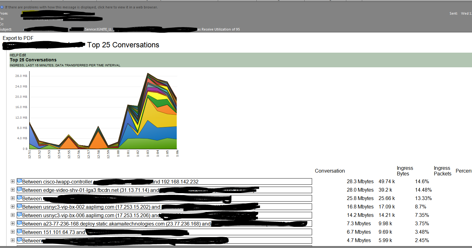Screen dimensions: 472x248
Task: Click the 12:51 time label on chart
Action: click(30, 154)
